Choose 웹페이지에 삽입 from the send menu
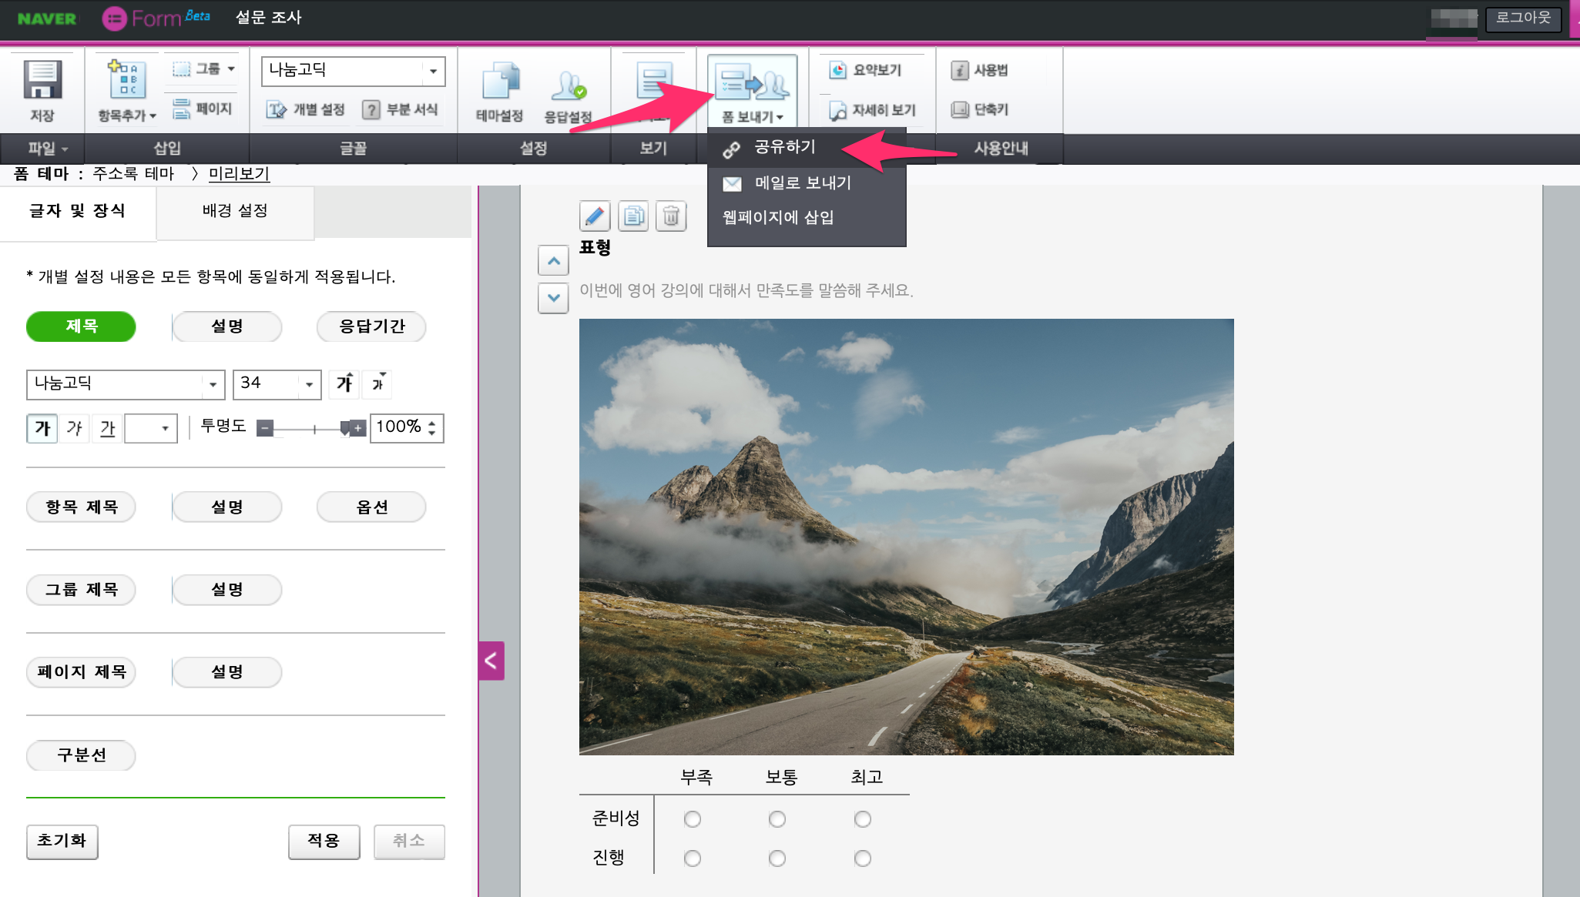The height and width of the screenshot is (897, 1580). click(x=806, y=218)
